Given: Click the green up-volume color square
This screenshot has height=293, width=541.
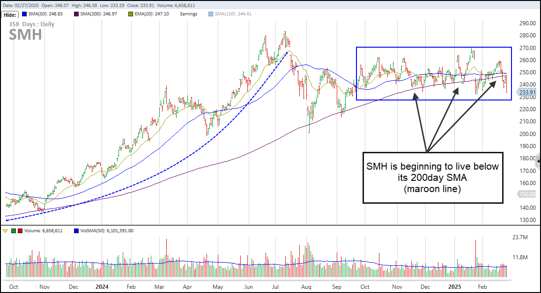Looking at the screenshot, I should click(x=14, y=231).
